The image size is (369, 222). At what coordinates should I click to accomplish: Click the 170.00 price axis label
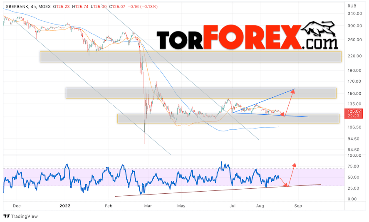[x=354, y=81]
